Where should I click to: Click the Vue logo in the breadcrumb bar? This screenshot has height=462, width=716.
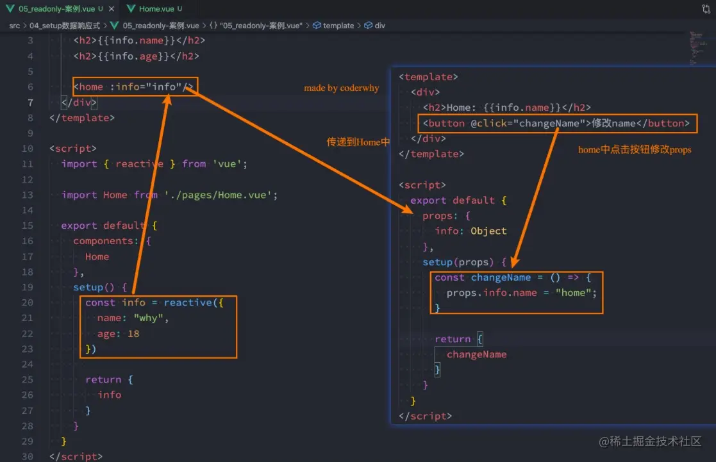(x=113, y=26)
